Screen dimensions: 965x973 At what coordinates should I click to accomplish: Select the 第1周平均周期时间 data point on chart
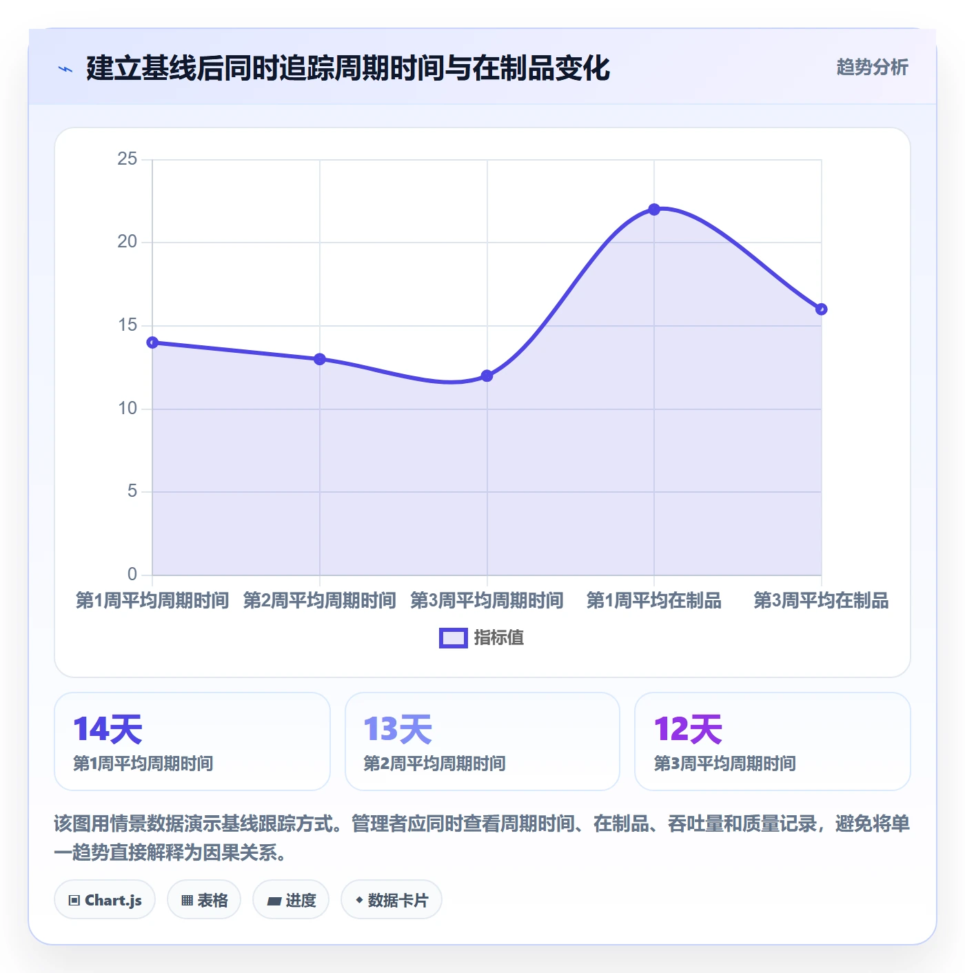pyautogui.click(x=153, y=342)
